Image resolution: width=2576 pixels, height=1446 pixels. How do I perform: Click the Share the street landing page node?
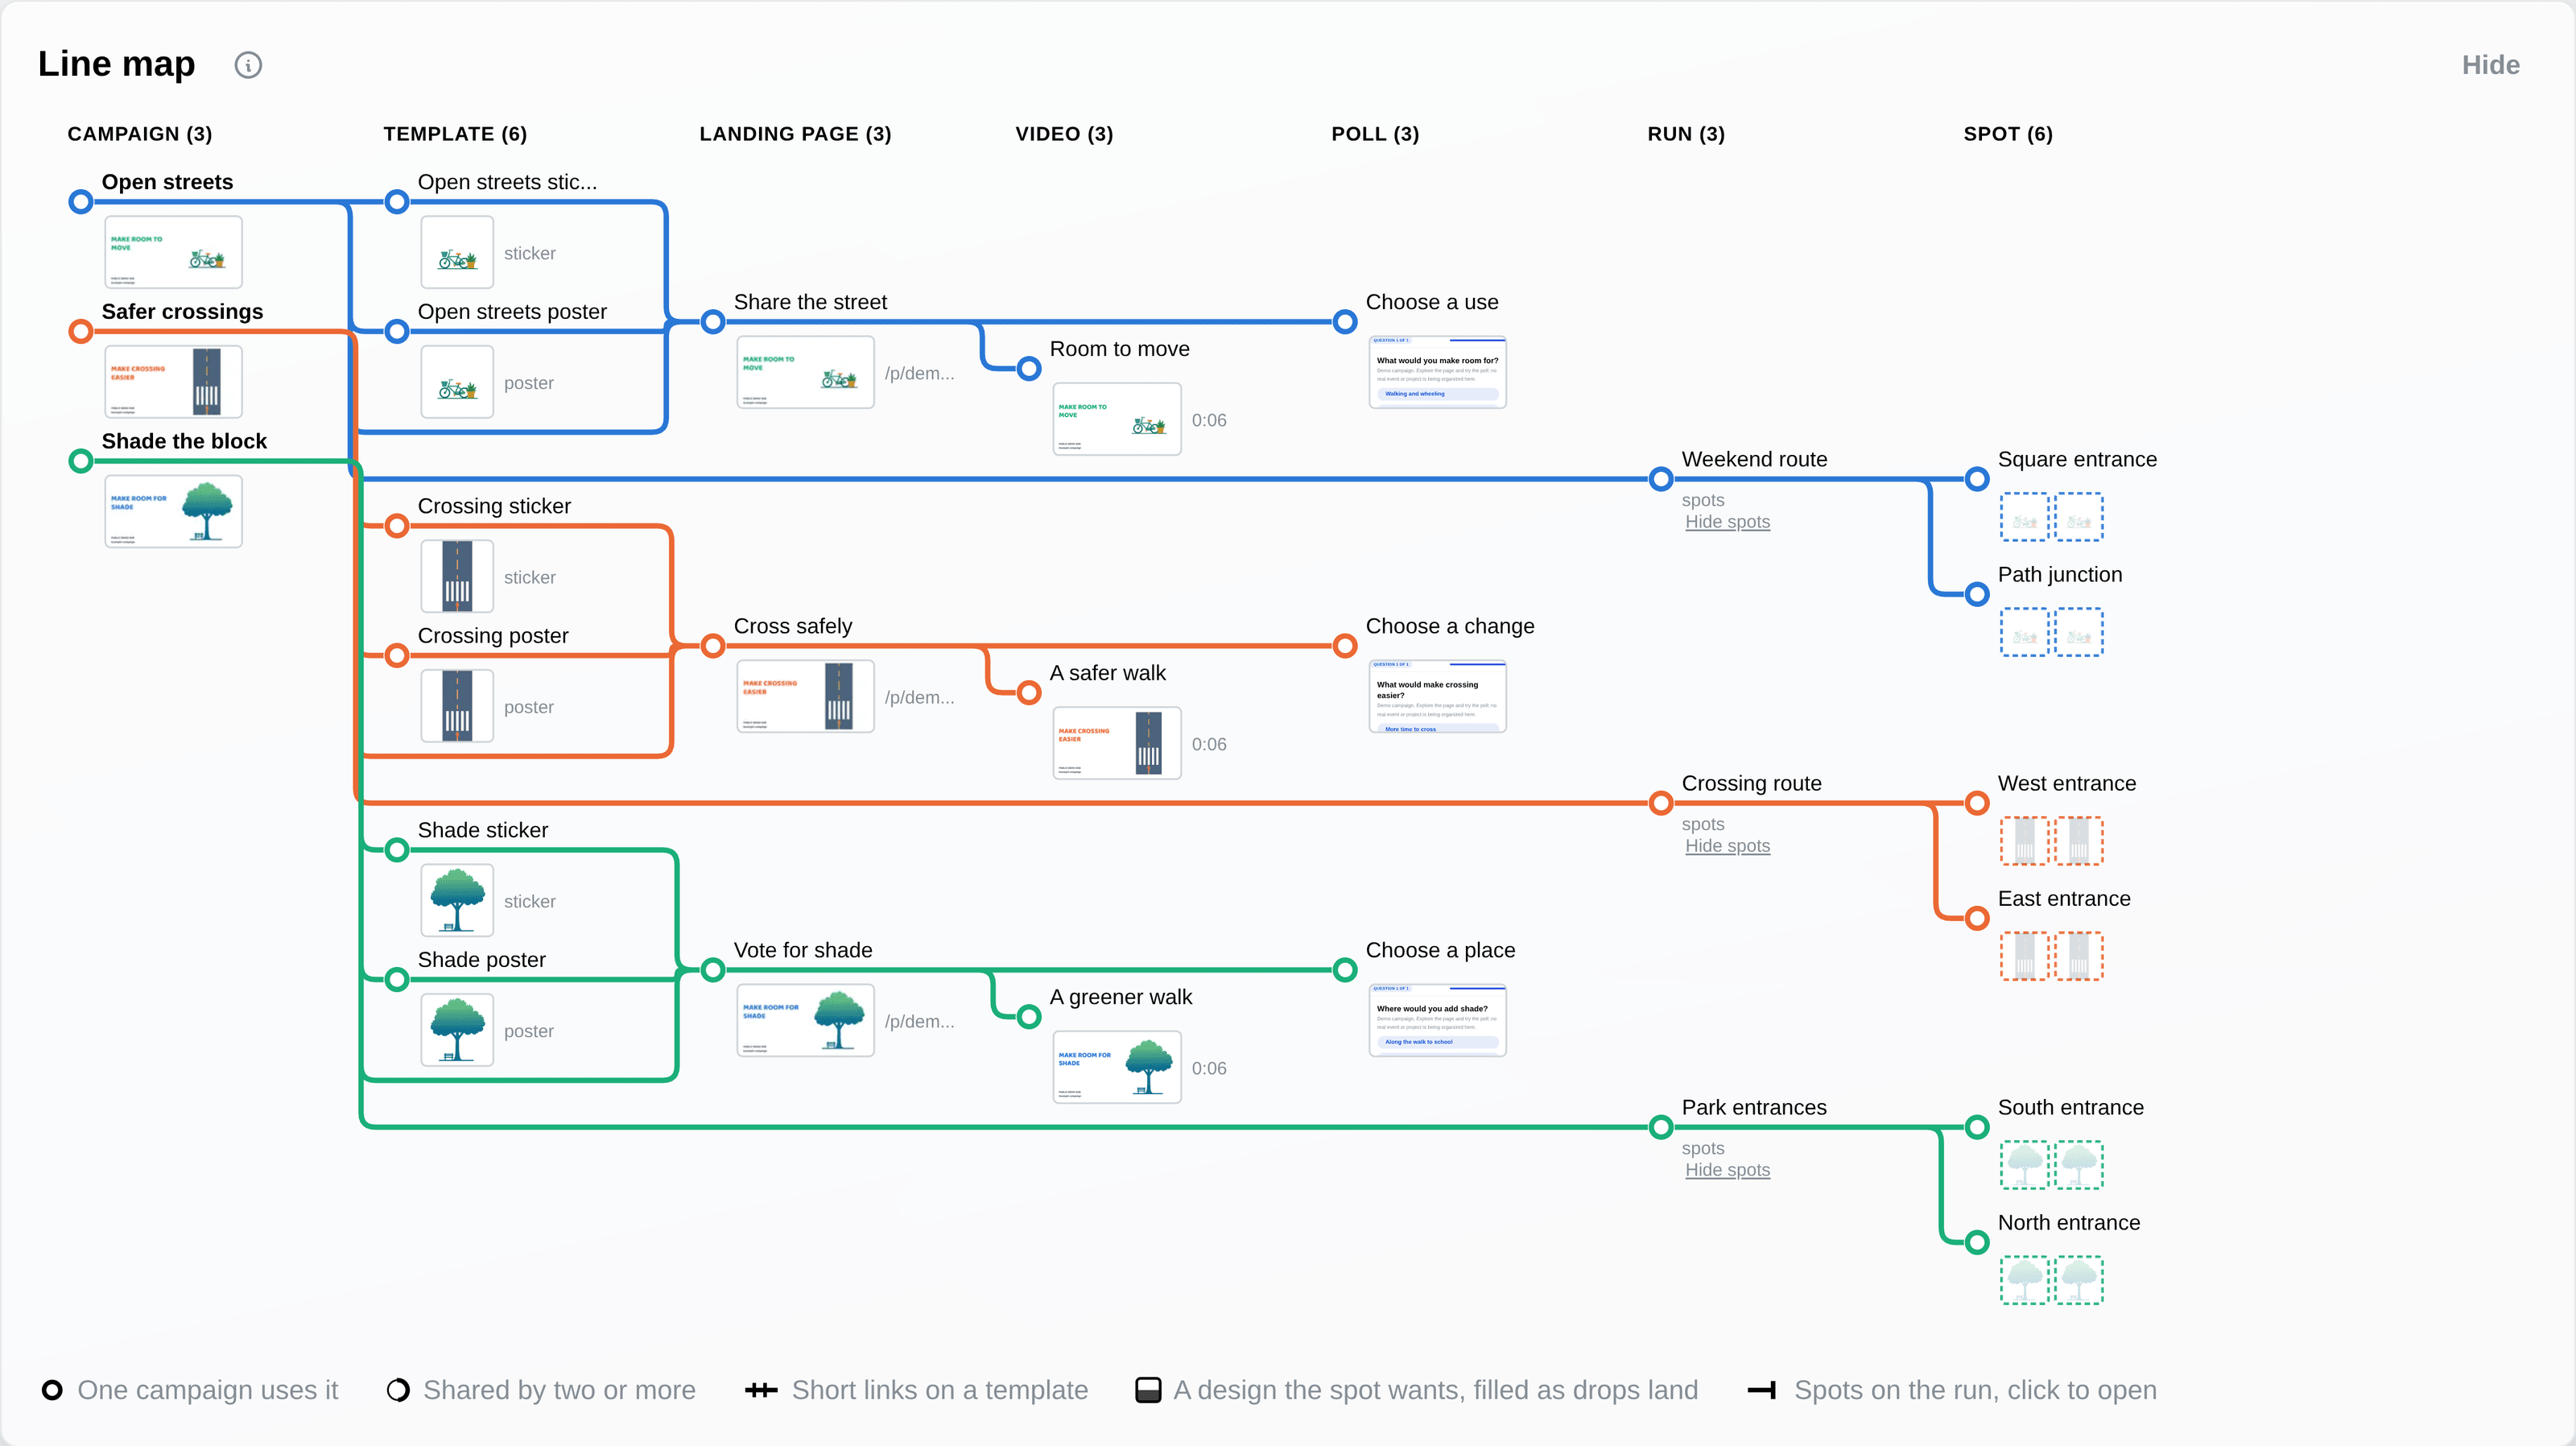713,322
